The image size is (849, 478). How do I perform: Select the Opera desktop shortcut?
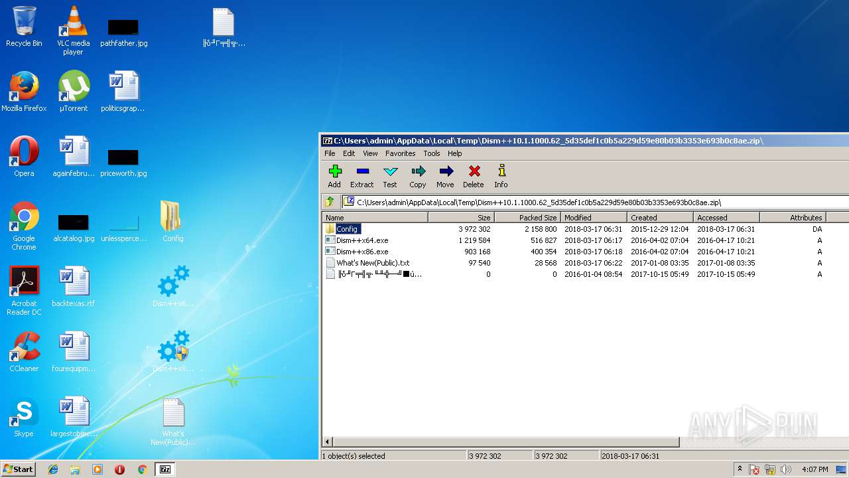(24, 157)
